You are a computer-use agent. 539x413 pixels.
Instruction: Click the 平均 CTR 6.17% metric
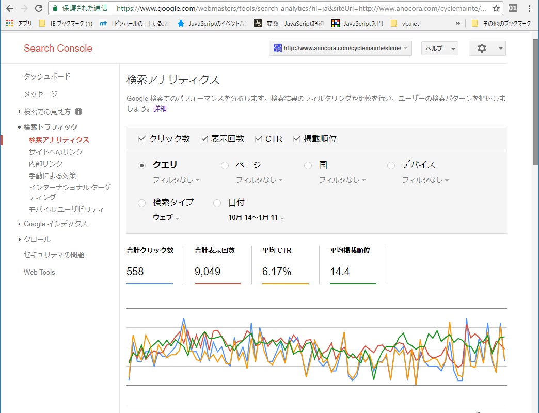[x=286, y=265]
